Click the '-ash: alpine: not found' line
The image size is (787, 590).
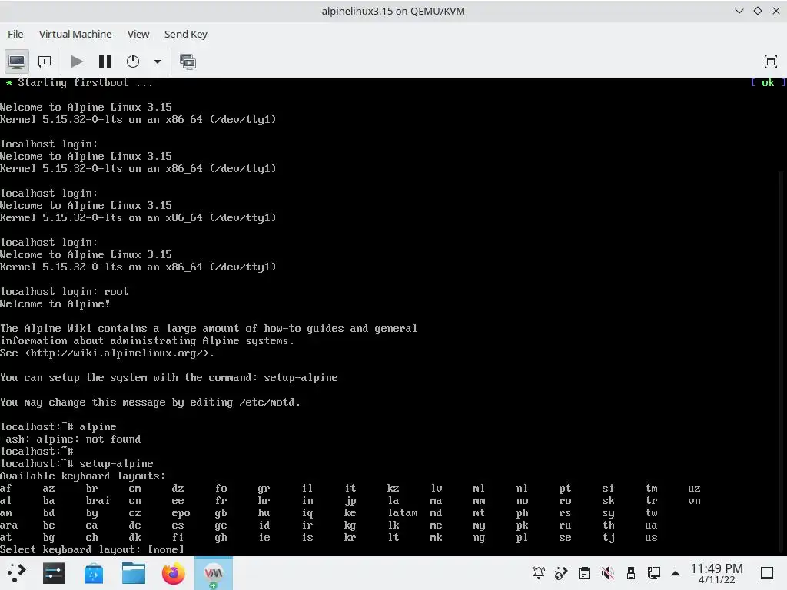pos(70,439)
